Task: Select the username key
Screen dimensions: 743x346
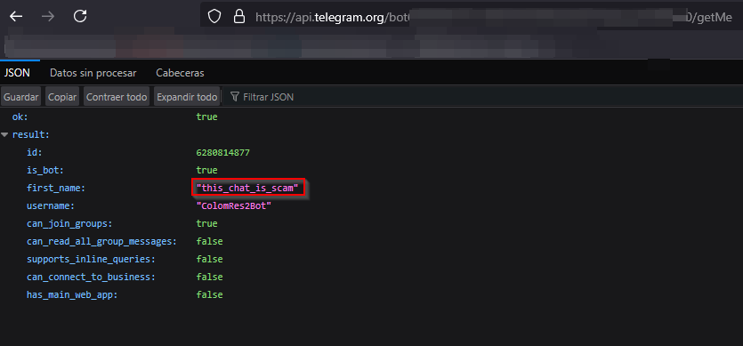Action: 51,206
